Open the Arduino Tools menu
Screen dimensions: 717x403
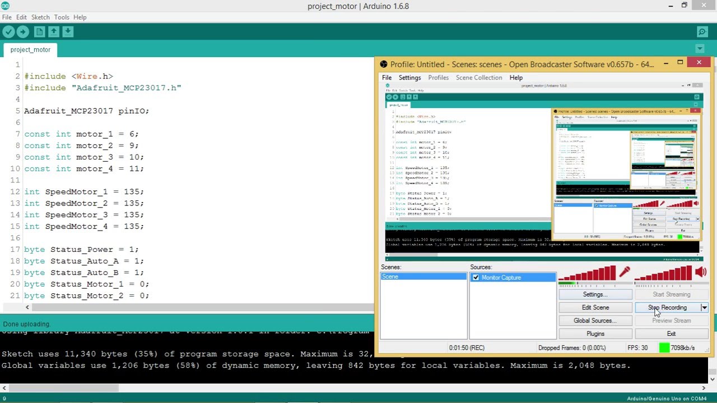click(62, 17)
